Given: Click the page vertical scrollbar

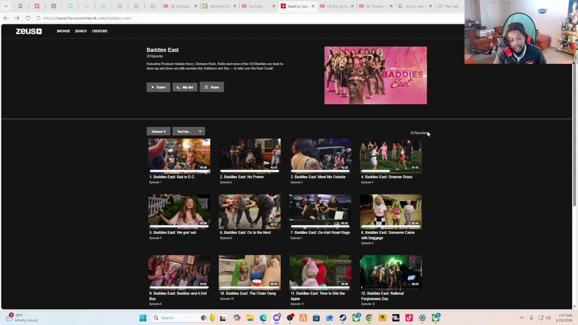Looking at the screenshot, I should (x=574, y=135).
